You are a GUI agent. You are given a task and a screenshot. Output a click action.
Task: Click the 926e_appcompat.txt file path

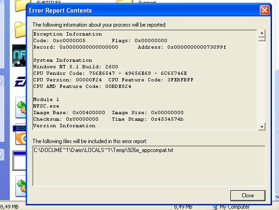pos(103,150)
